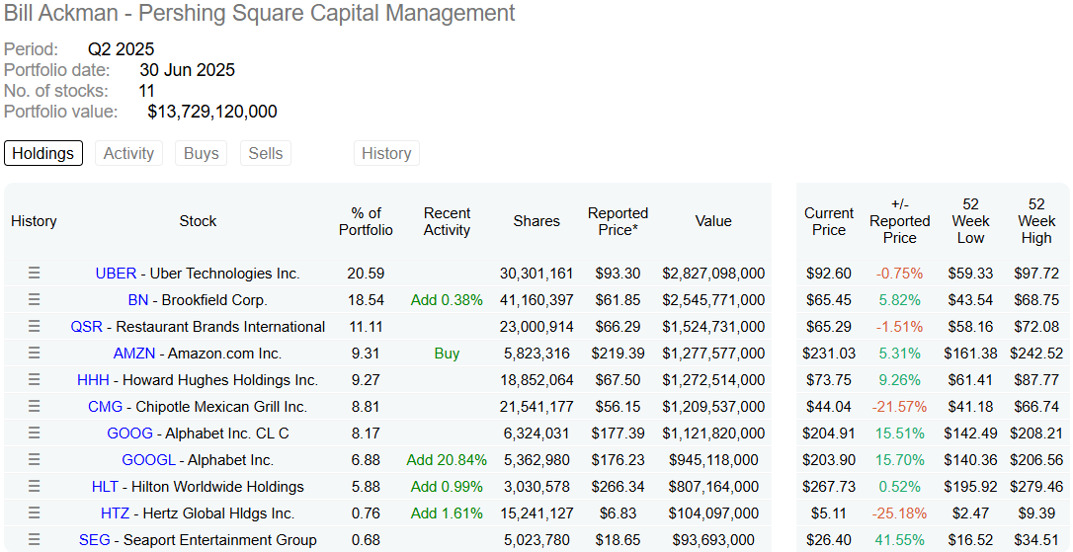Screen dimensions: 1073x552
Task: Click the 'Buy' activity for Amazon
Action: tap(447, 354)
